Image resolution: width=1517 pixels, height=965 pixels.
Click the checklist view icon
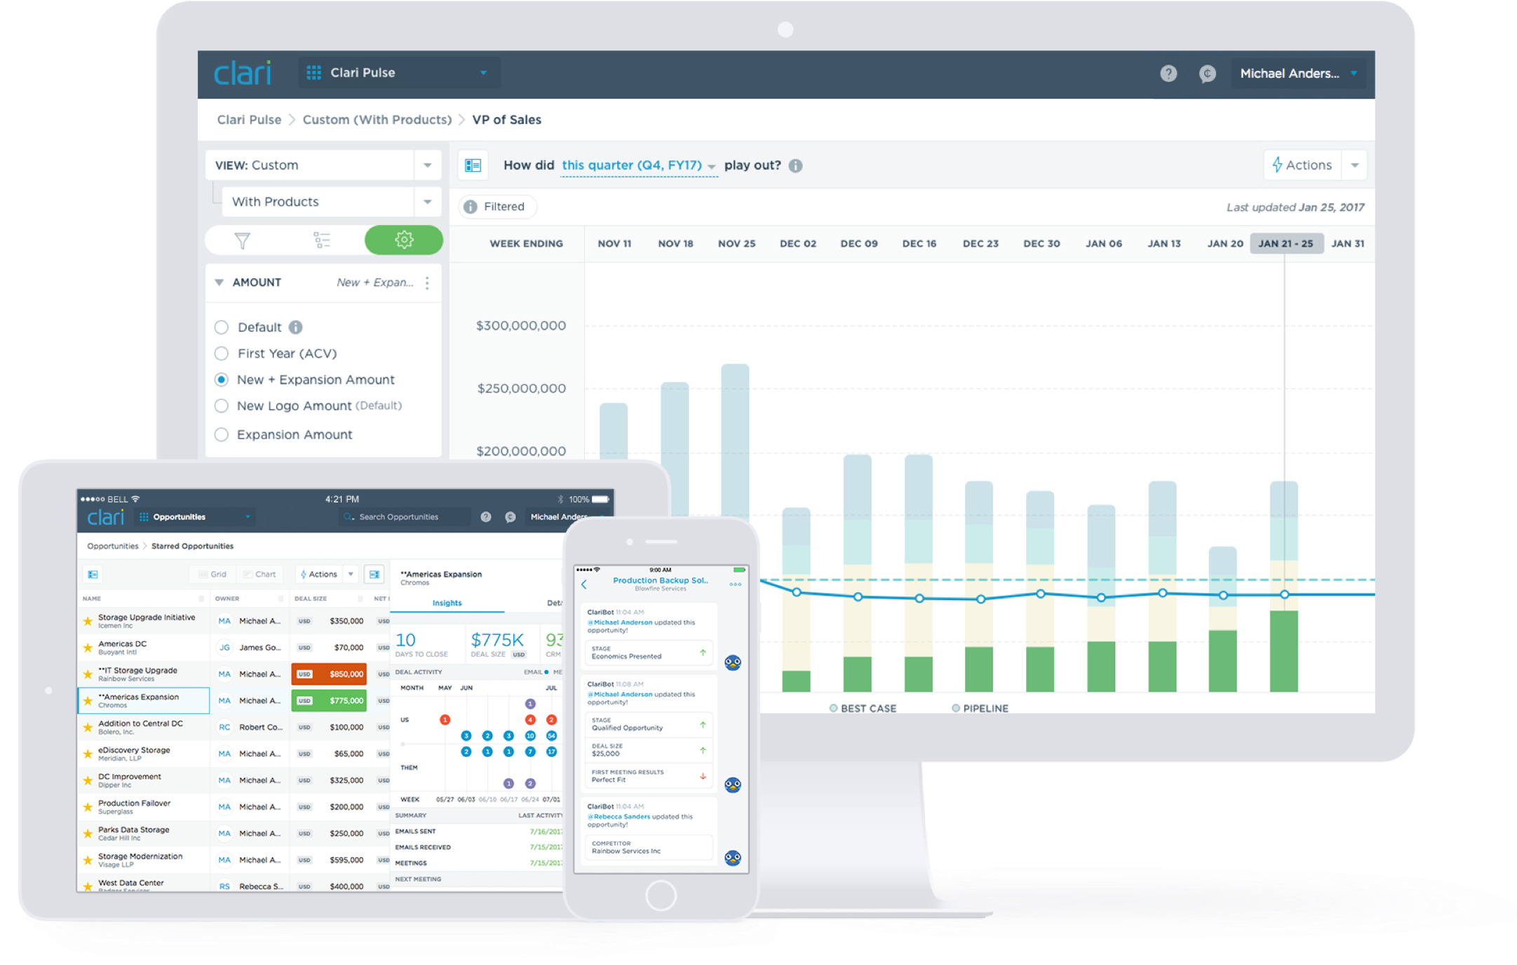[322, 241]
